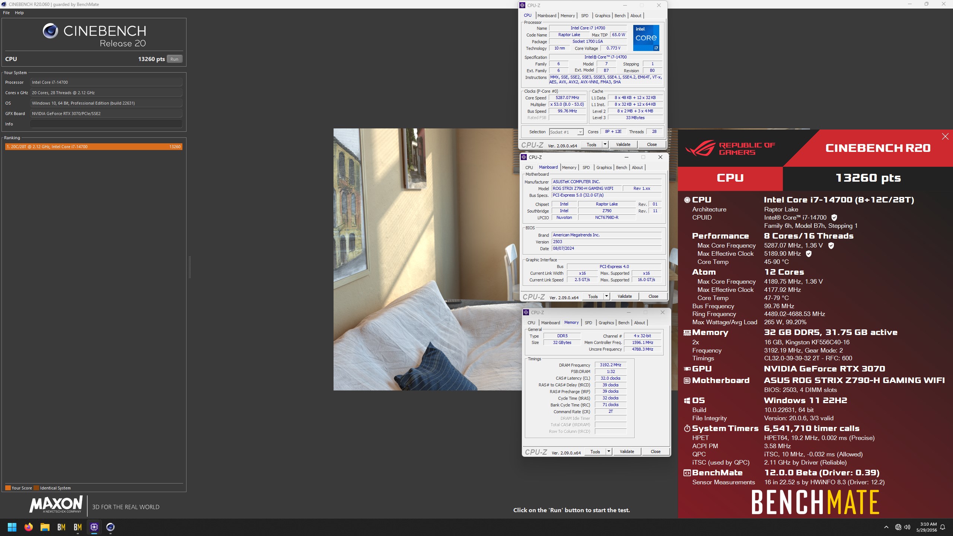Click the Tools button in the Memory CPU-Z window

pos(595,452)
